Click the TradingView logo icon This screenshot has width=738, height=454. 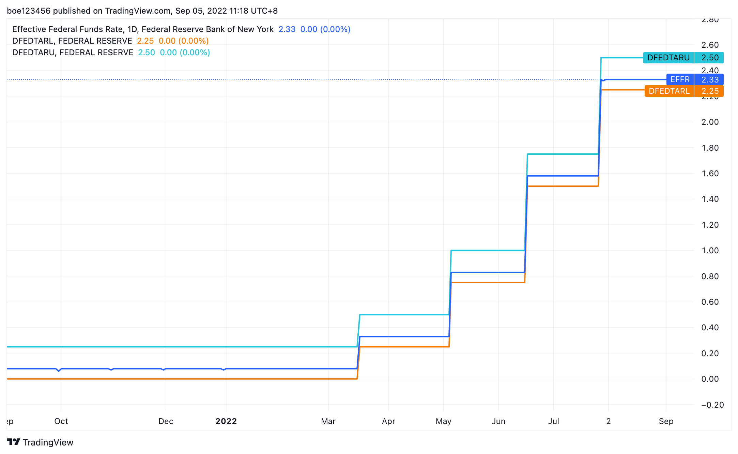pos(13,442)
